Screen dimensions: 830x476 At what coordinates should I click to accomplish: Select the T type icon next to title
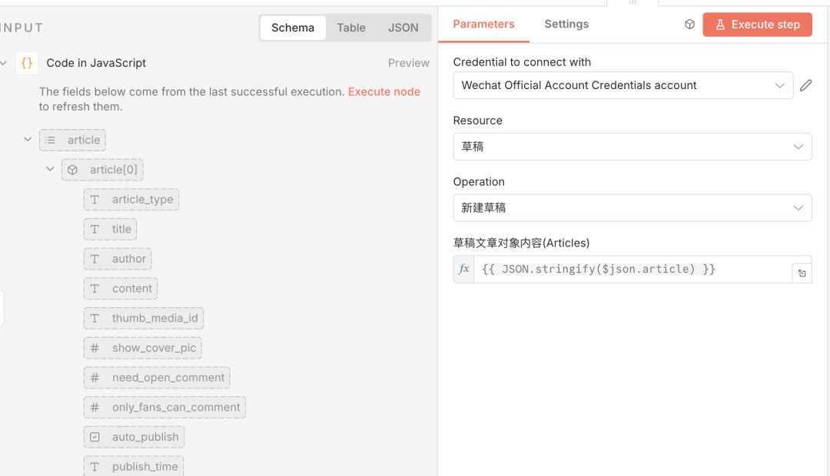(95, 229)
